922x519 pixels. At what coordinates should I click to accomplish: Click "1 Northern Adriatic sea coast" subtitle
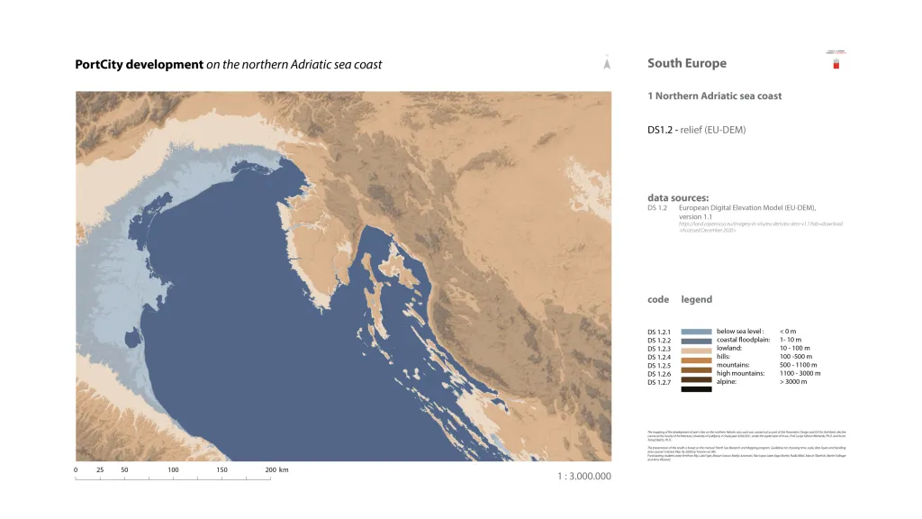(714, 96)
